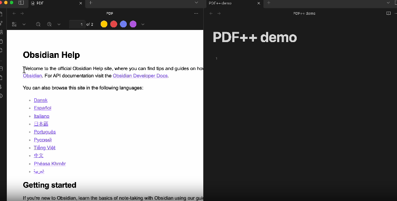Select the red highlight color
The width and height of the screenshot is (397, 201).
click(114, 24)
